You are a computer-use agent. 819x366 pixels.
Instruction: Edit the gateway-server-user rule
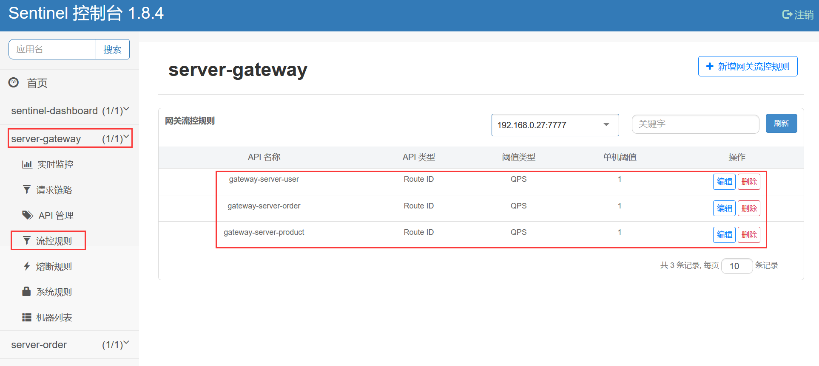coord(724,182)
